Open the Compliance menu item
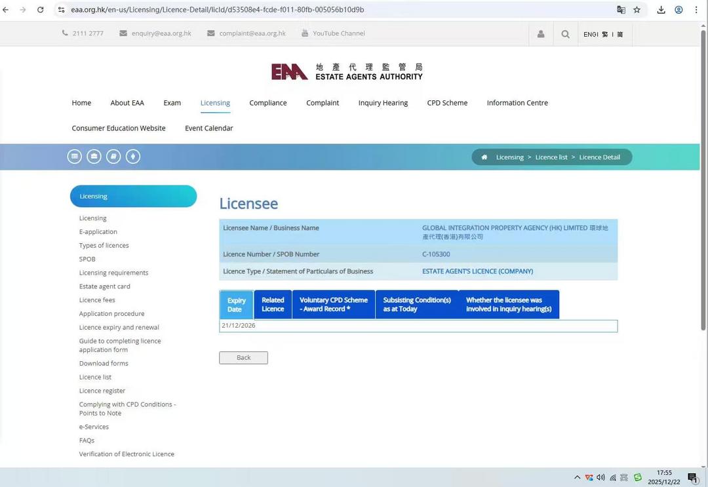Viewport: 708px width, 487px height. click(x=267, y=103)
